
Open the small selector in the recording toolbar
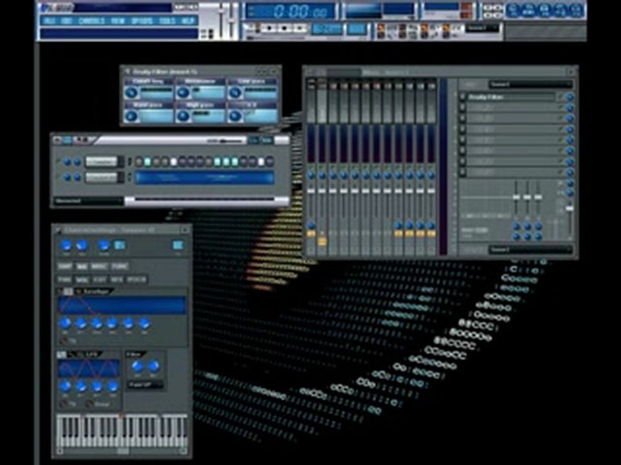click(482, 28)
